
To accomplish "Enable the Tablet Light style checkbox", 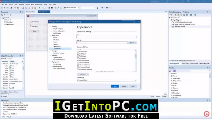I will point(78,56).
